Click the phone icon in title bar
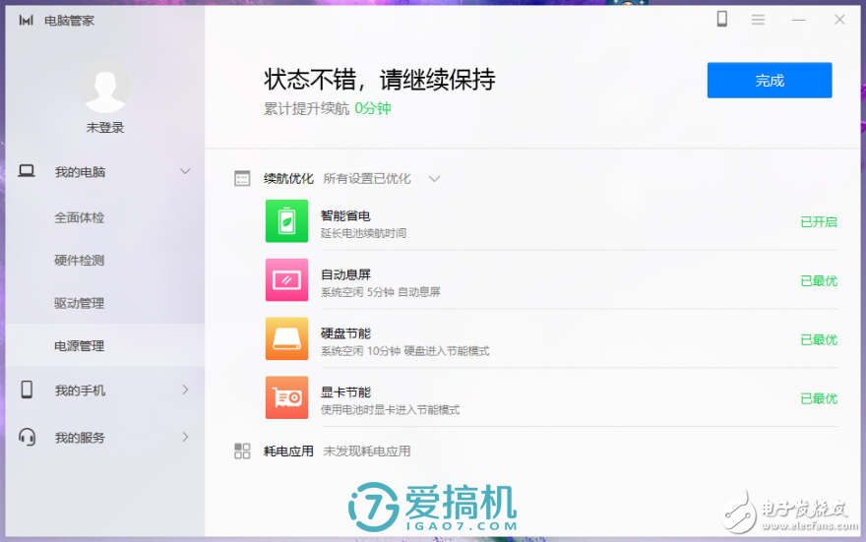 [721, 19]
